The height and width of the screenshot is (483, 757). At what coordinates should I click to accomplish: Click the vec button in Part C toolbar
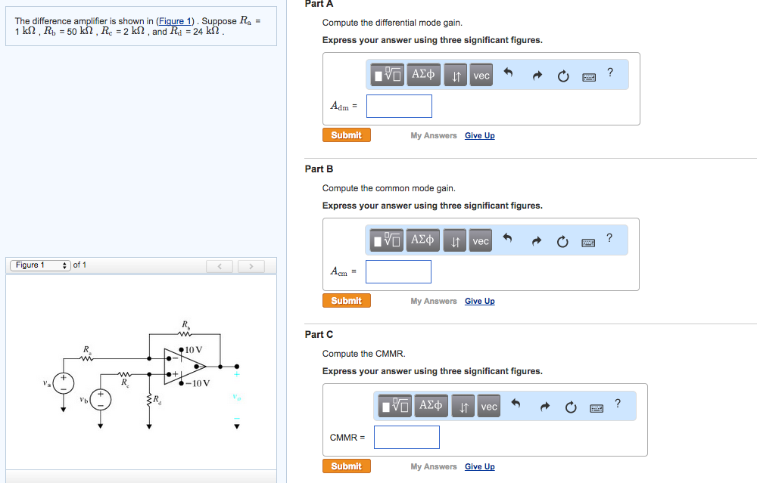click(488, 407)
